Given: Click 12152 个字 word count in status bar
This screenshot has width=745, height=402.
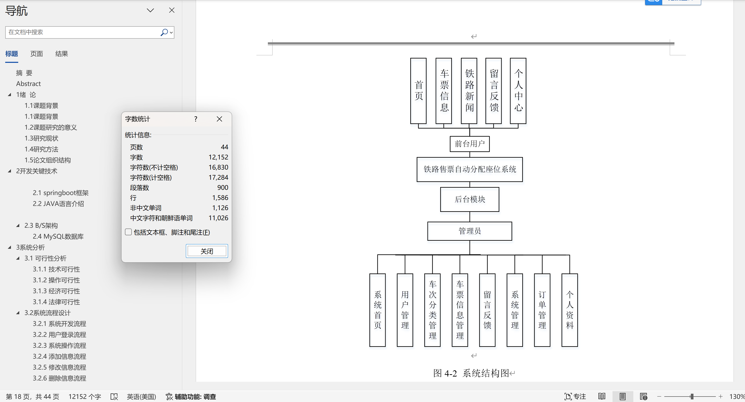Looking at the screenshot, I should (x=85, y=397).
